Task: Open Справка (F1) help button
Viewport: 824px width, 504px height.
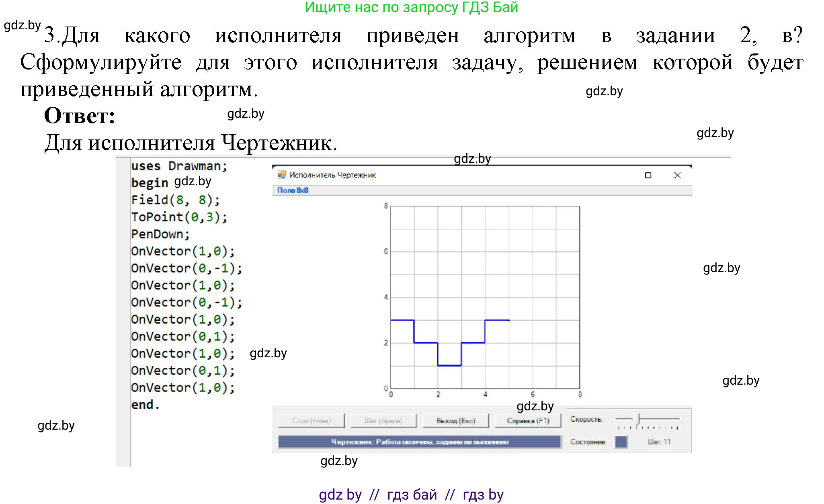Action: [x=528, y=421]
